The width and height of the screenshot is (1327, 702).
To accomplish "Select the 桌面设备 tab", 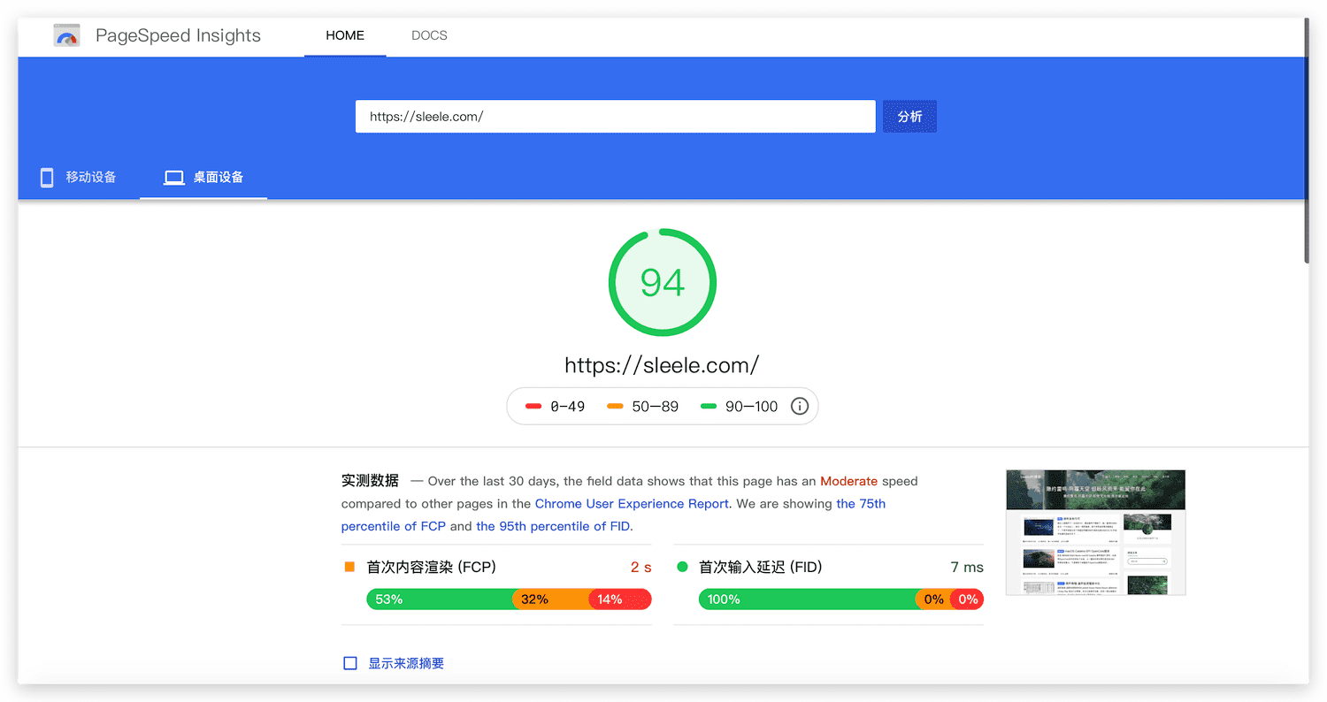I will (x=203, y=178).
